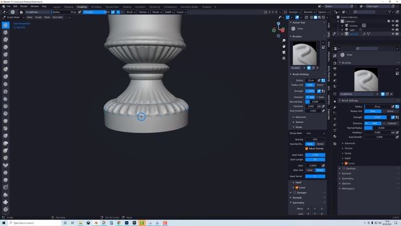This screenshot has width=401, height=226.
Task: Select the Draw sculpt brush tool
Action: 6,25
